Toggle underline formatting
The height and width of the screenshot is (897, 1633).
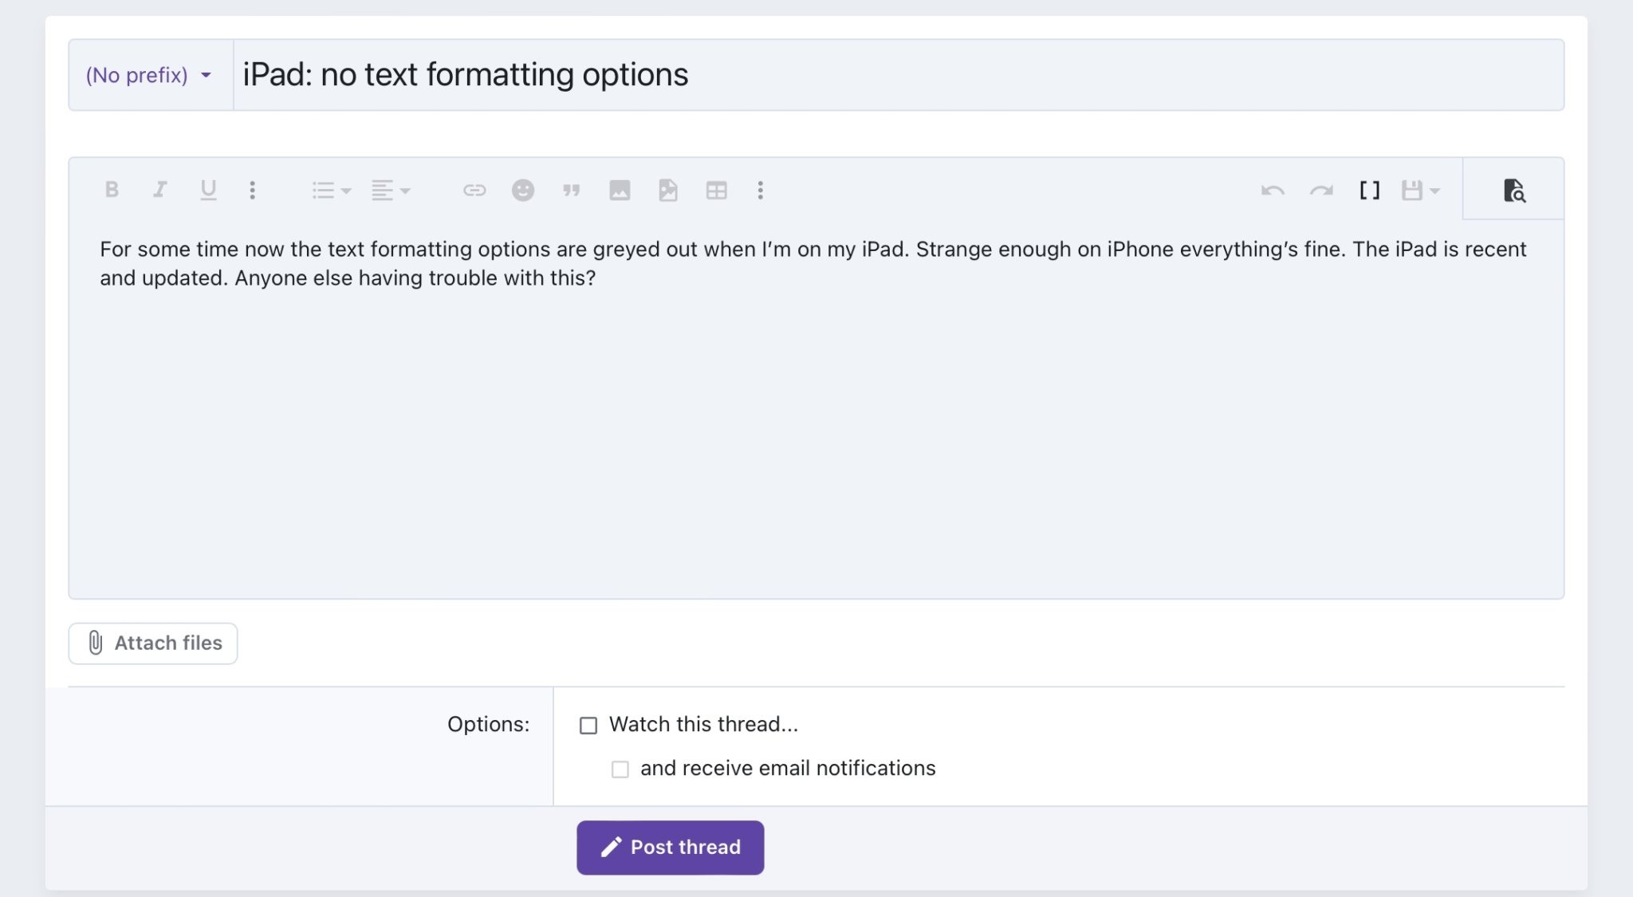pyautogui.click(x=208, y=190)
